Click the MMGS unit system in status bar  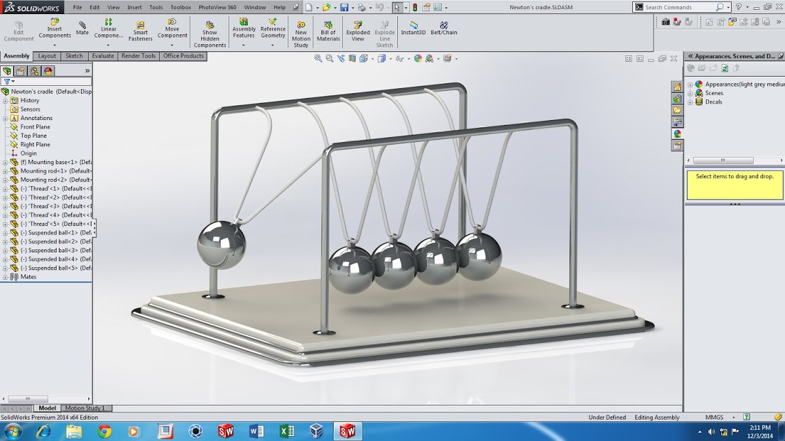pyautogui.click(x=714, y=417)
